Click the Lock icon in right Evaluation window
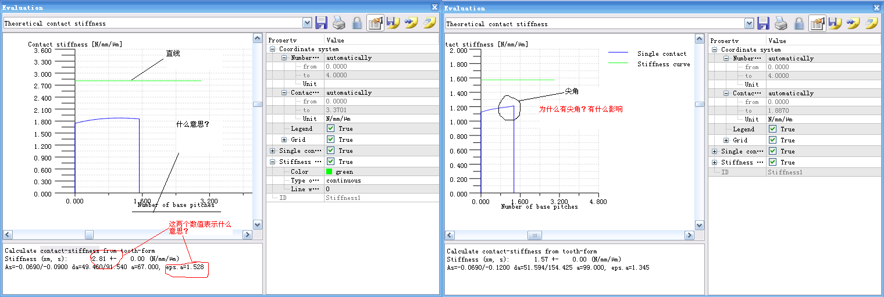 pos(800,23)
